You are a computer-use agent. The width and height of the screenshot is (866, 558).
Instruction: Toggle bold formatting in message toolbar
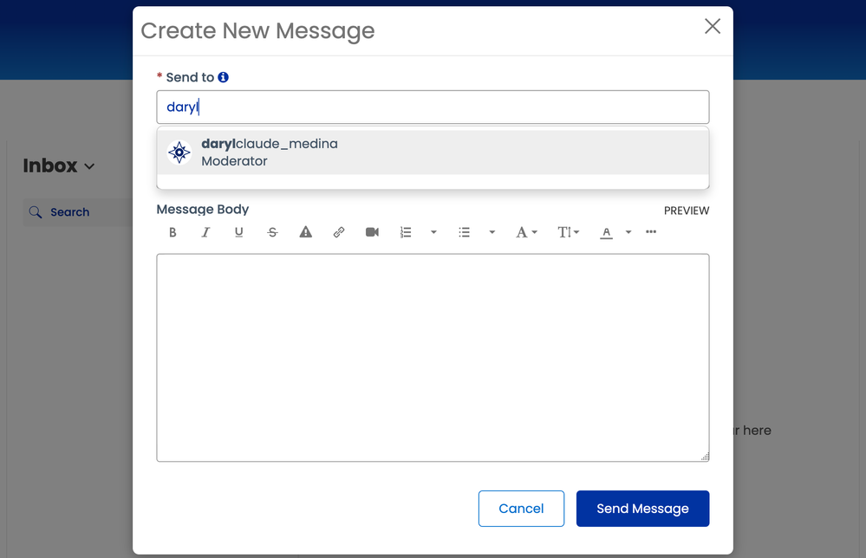173,232
